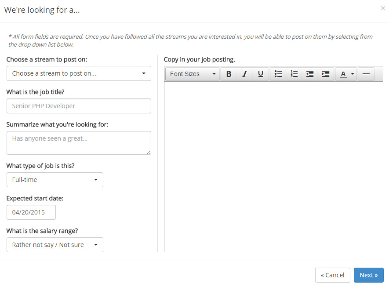Click inside the job posting editor body
389x287 pixels.
click(274, 167)
